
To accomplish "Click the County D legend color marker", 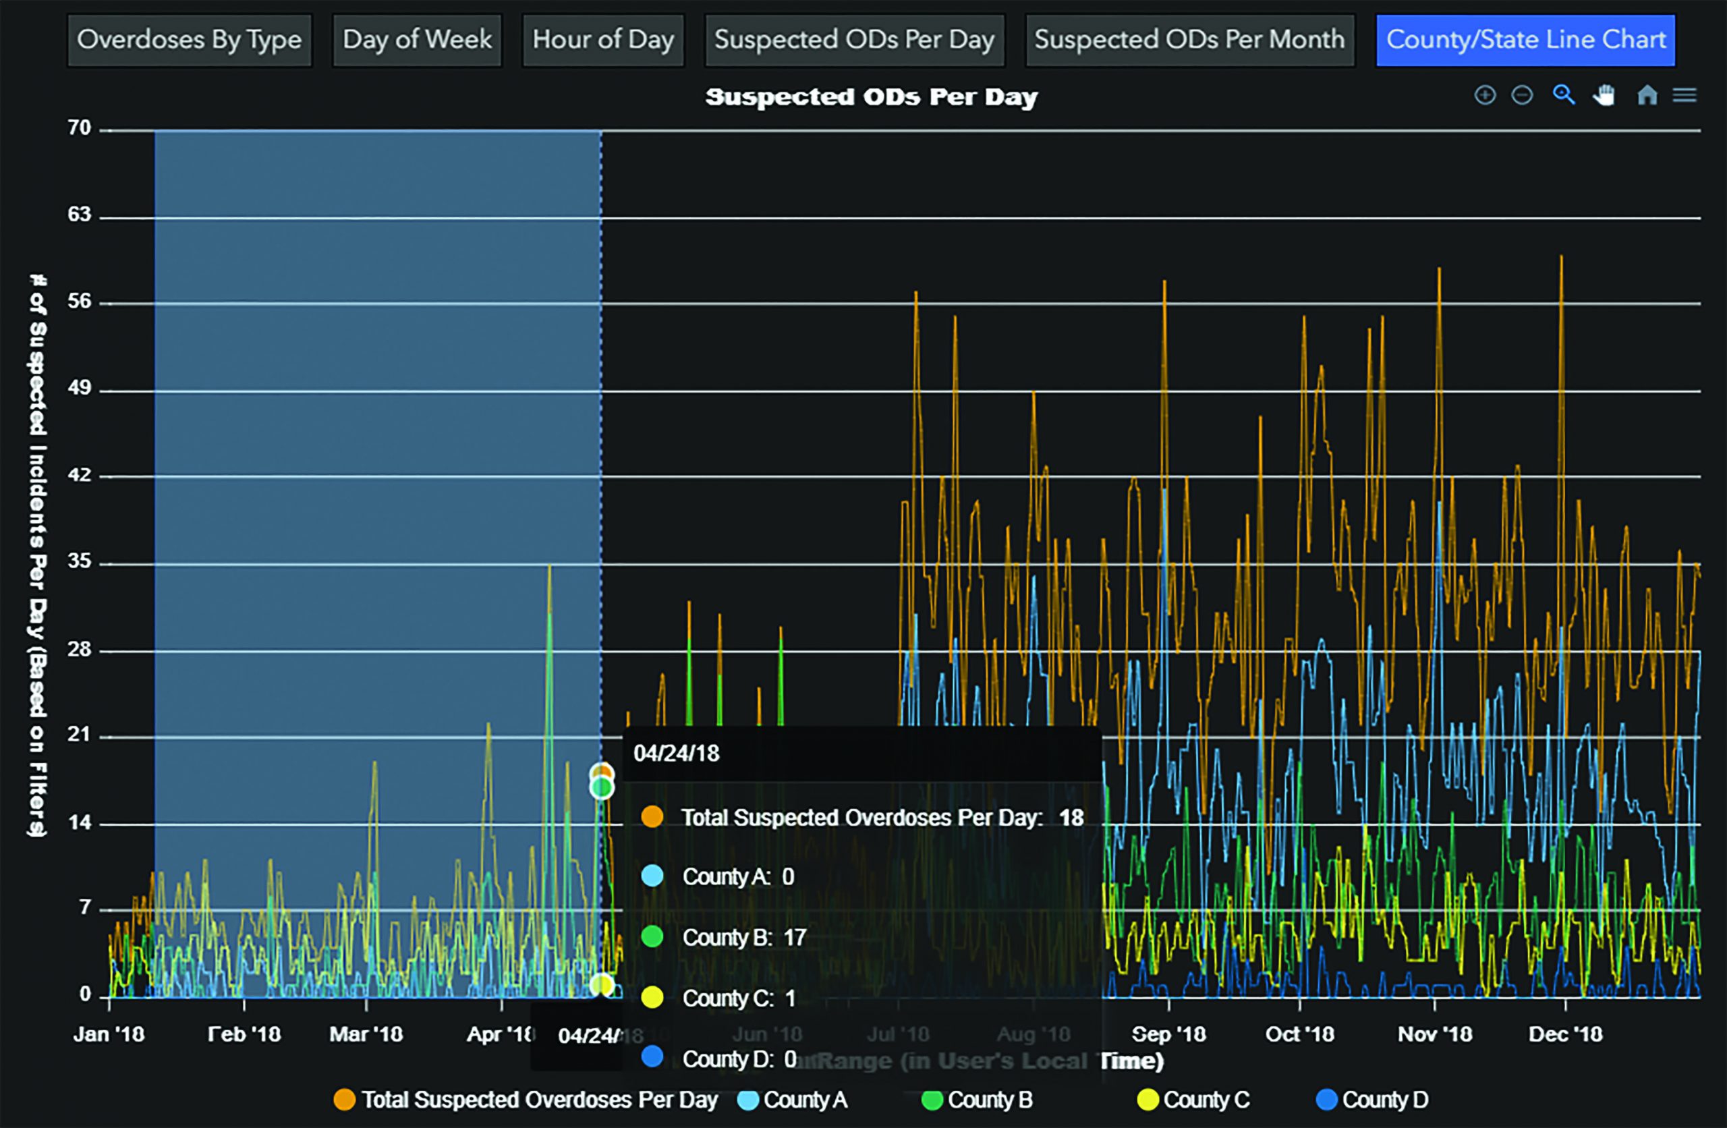I will (x=1326, y=1100).
